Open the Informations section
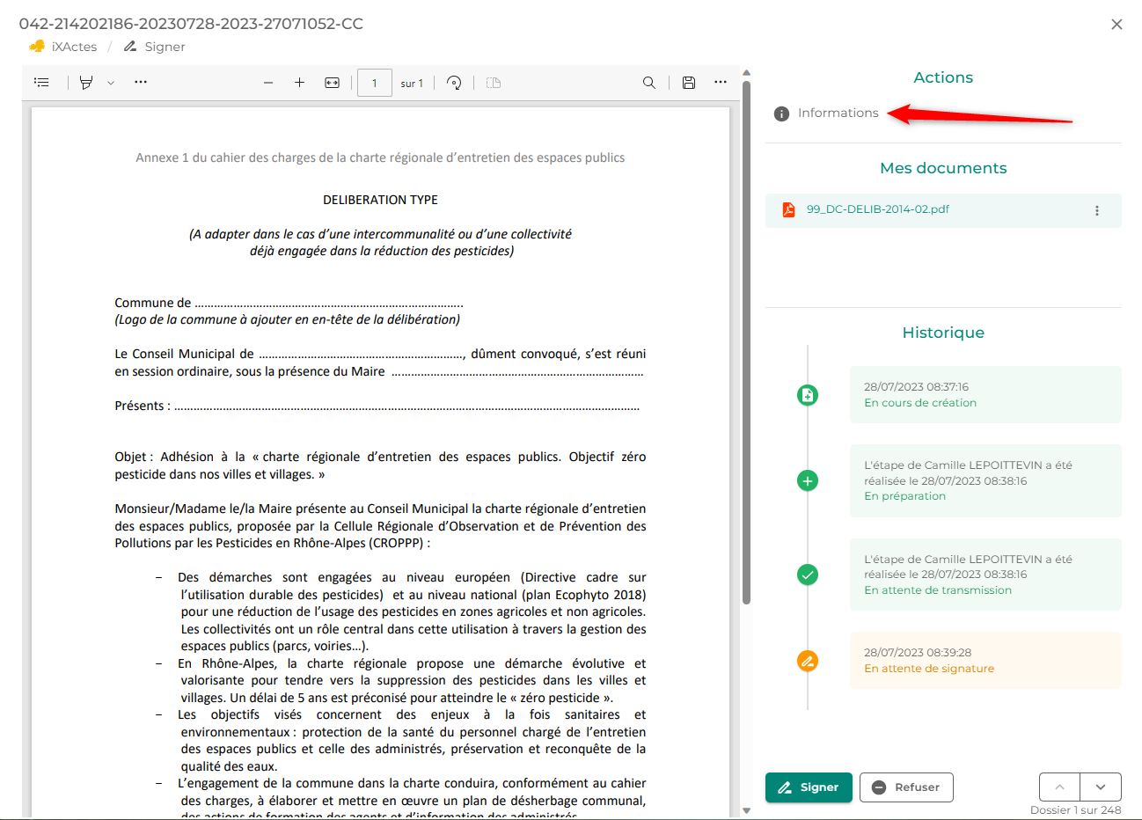1142x820 pixels. (x=838, y=113)
